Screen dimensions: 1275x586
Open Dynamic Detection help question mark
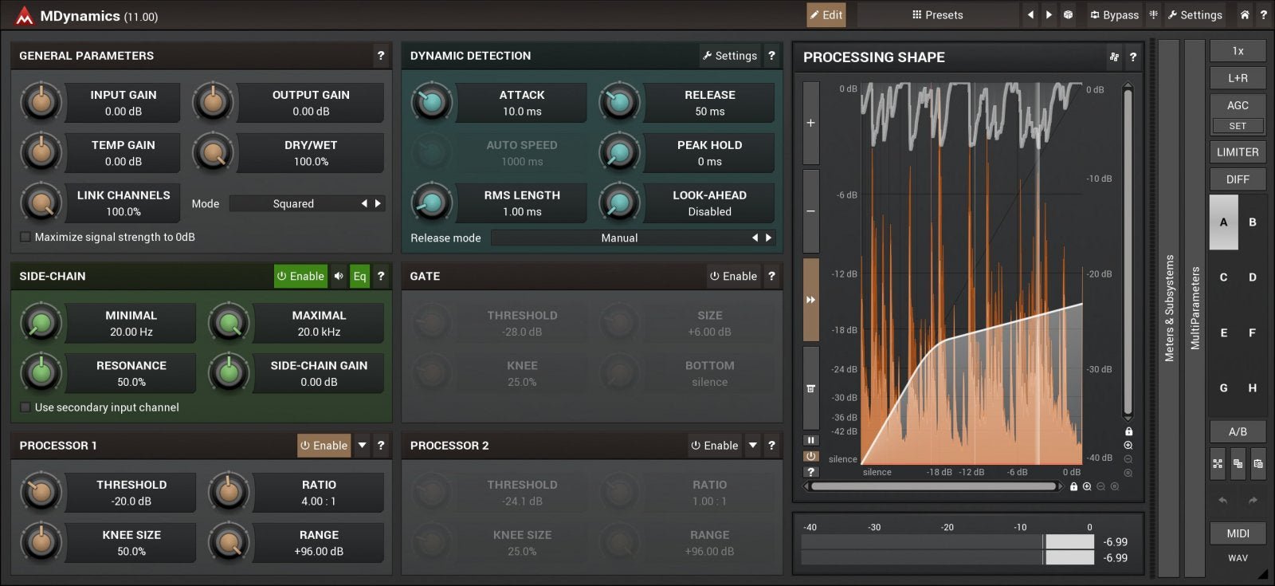click(771, 56)
